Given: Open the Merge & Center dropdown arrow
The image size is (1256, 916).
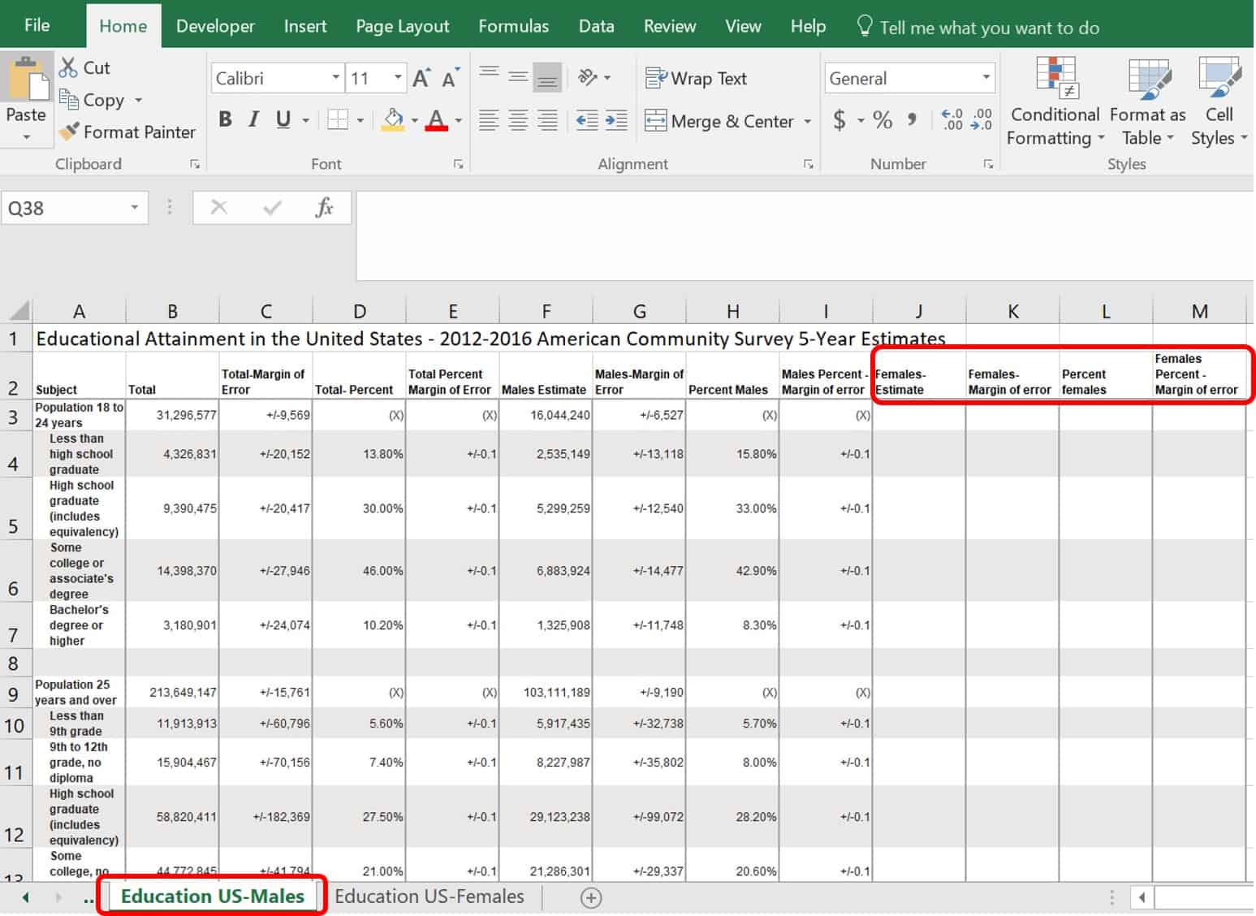Looking at the screenshot, I should (807, 122).
